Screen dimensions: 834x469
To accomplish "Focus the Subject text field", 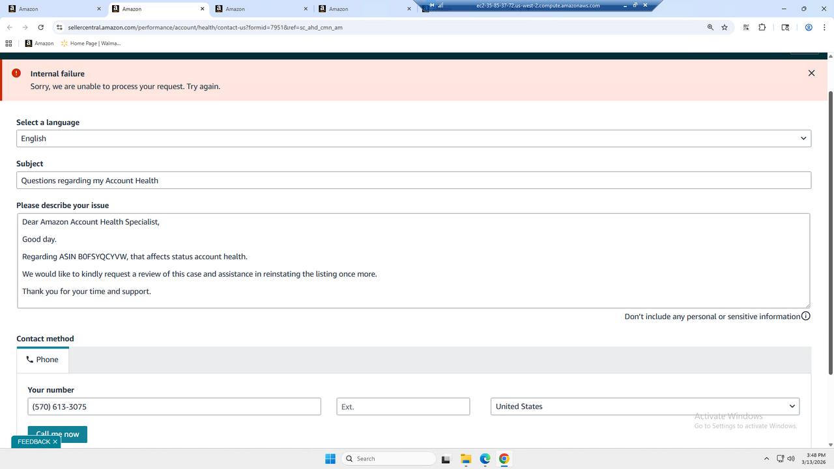I will 414,180.
